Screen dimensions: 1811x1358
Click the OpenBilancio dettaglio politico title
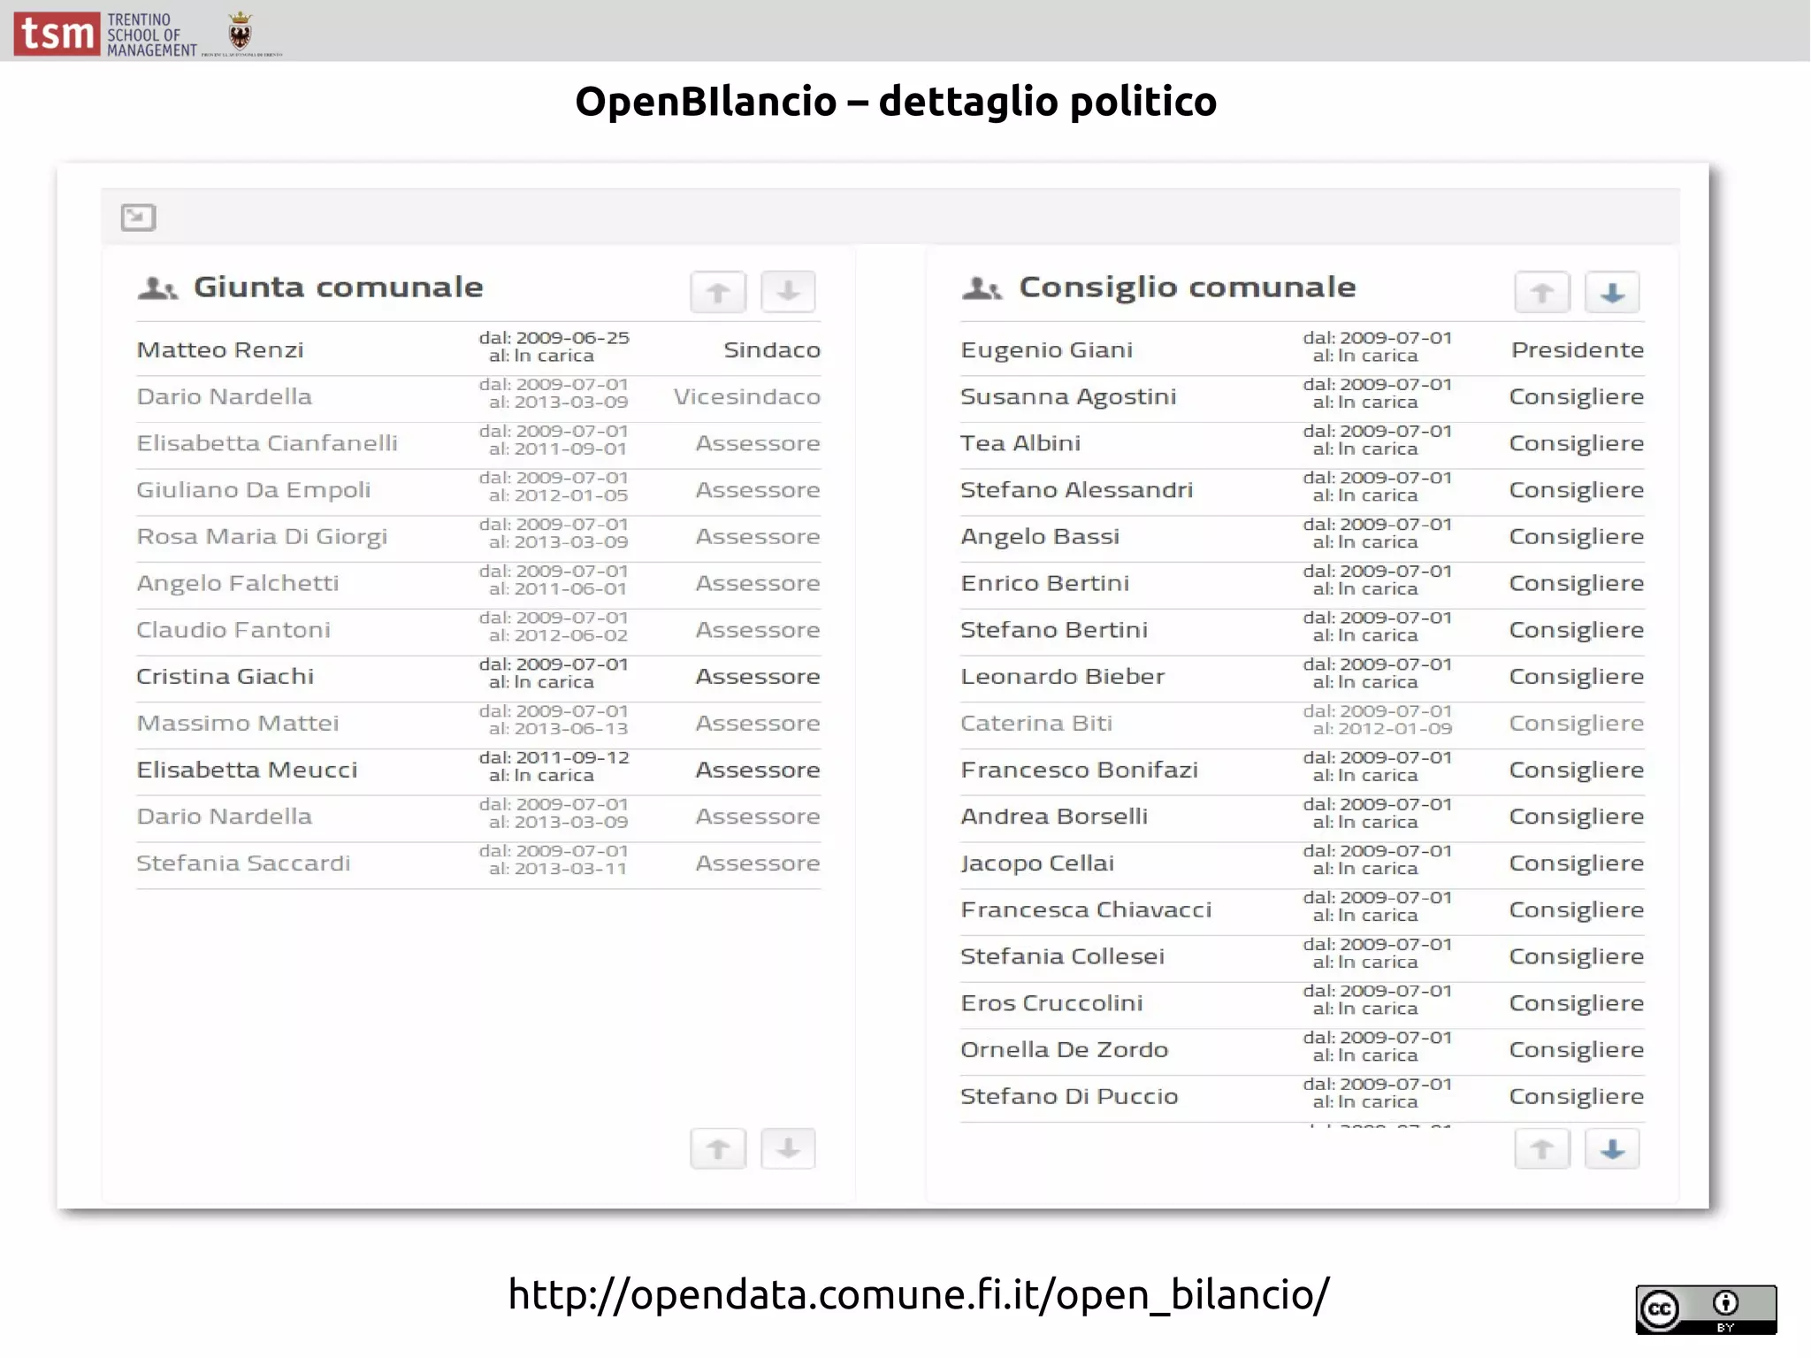pyautogui.click(x=896, y=102)
